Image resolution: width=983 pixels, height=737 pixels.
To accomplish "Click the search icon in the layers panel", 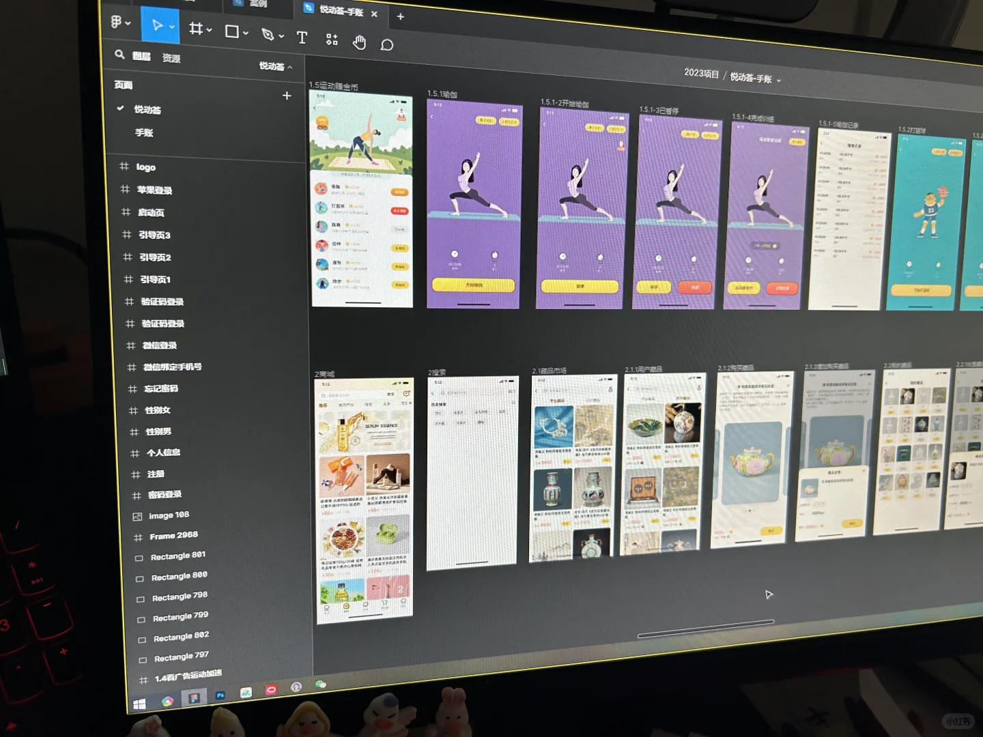I will 119,54.
